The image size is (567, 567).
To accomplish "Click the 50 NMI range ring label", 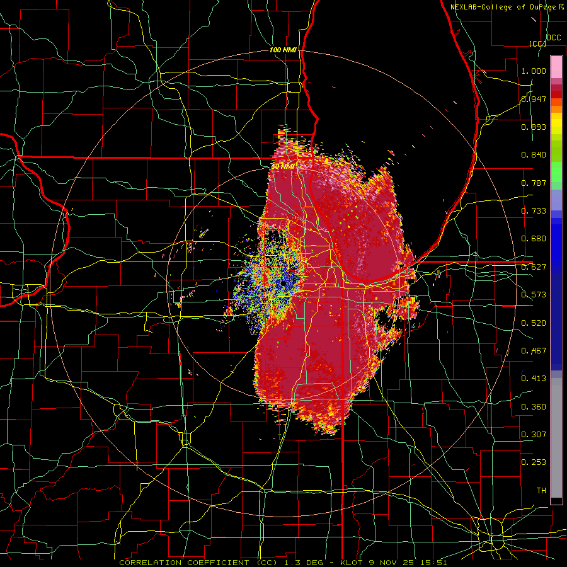I will click(x=282, y=166).
